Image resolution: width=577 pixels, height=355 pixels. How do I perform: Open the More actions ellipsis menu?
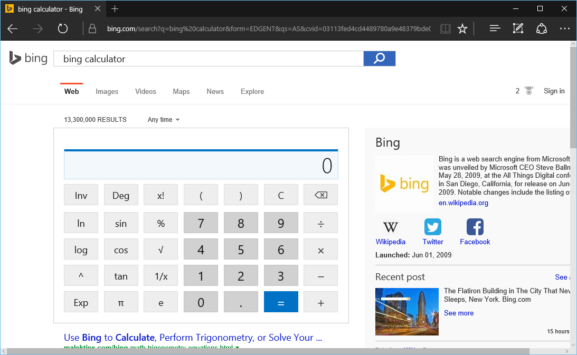click(x=564, y=28)
